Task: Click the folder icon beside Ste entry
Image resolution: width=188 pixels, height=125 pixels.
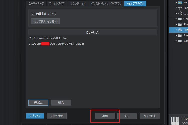Action: [180, 35]
